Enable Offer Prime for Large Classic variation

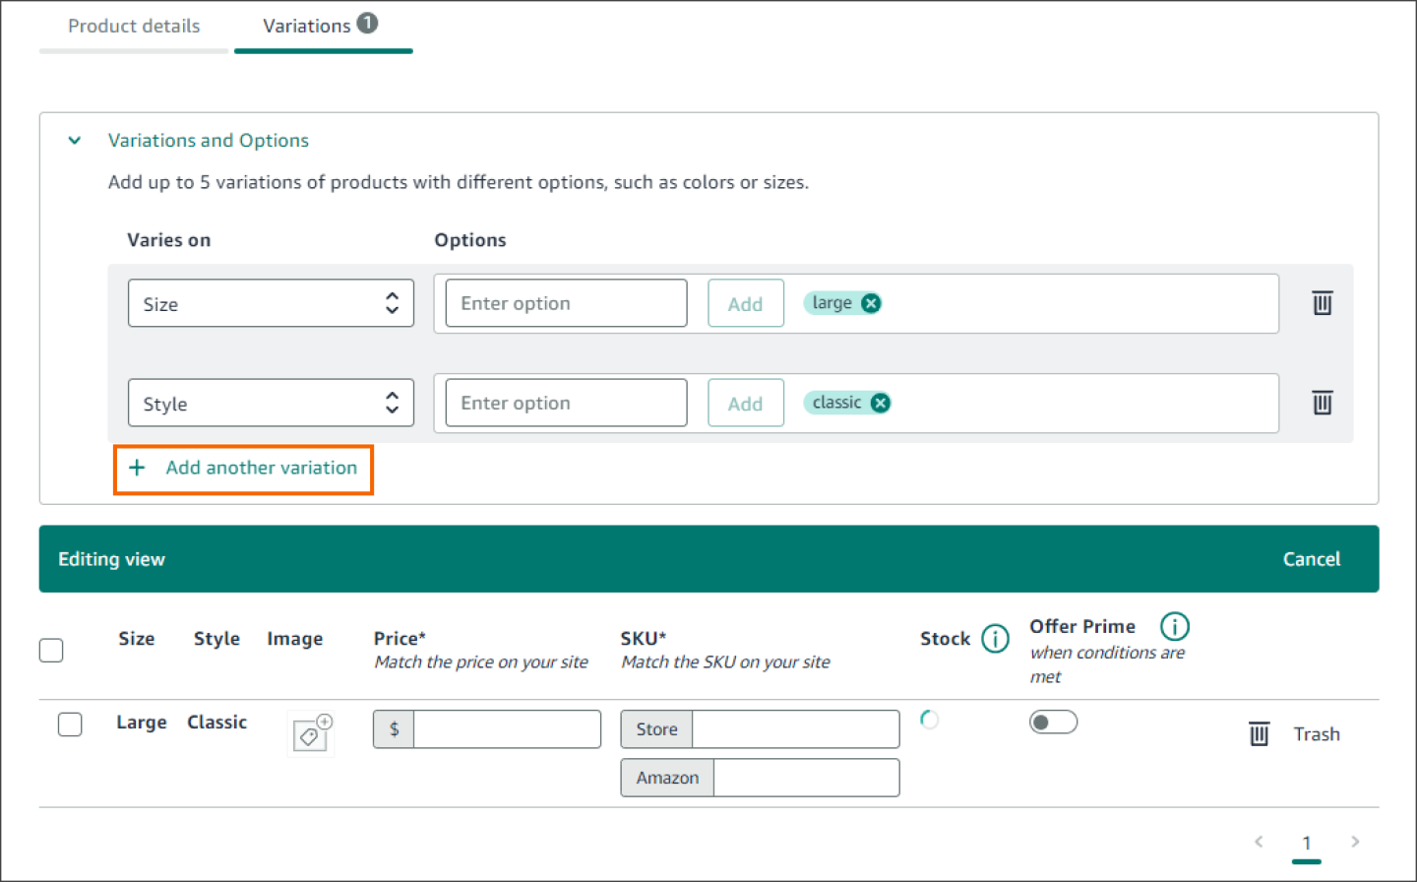click(1053, 722)
